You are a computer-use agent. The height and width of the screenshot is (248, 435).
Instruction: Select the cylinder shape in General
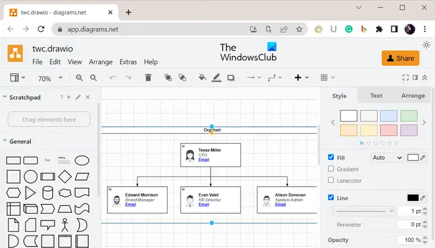(x=48, y=193)
